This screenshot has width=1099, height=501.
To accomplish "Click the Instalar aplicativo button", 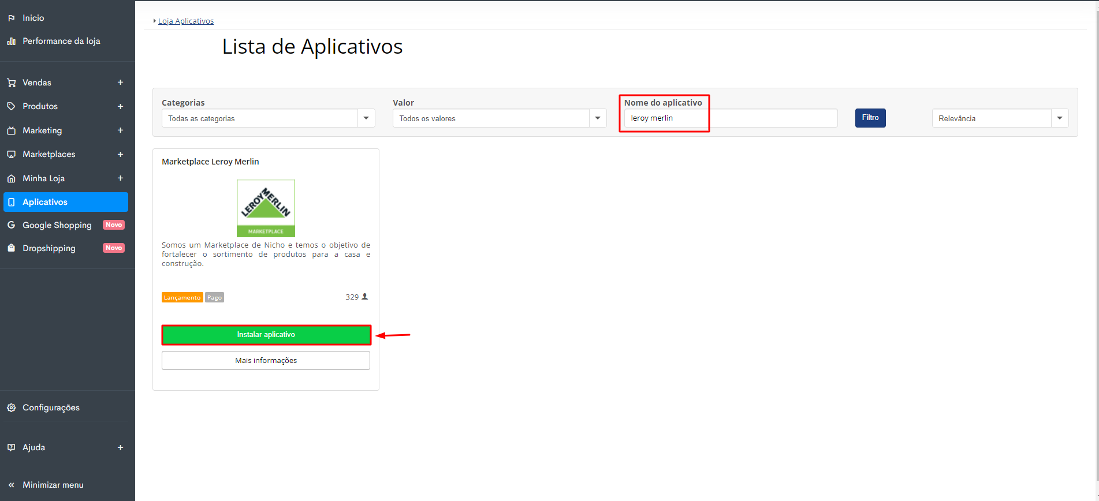I will (266, 335).
